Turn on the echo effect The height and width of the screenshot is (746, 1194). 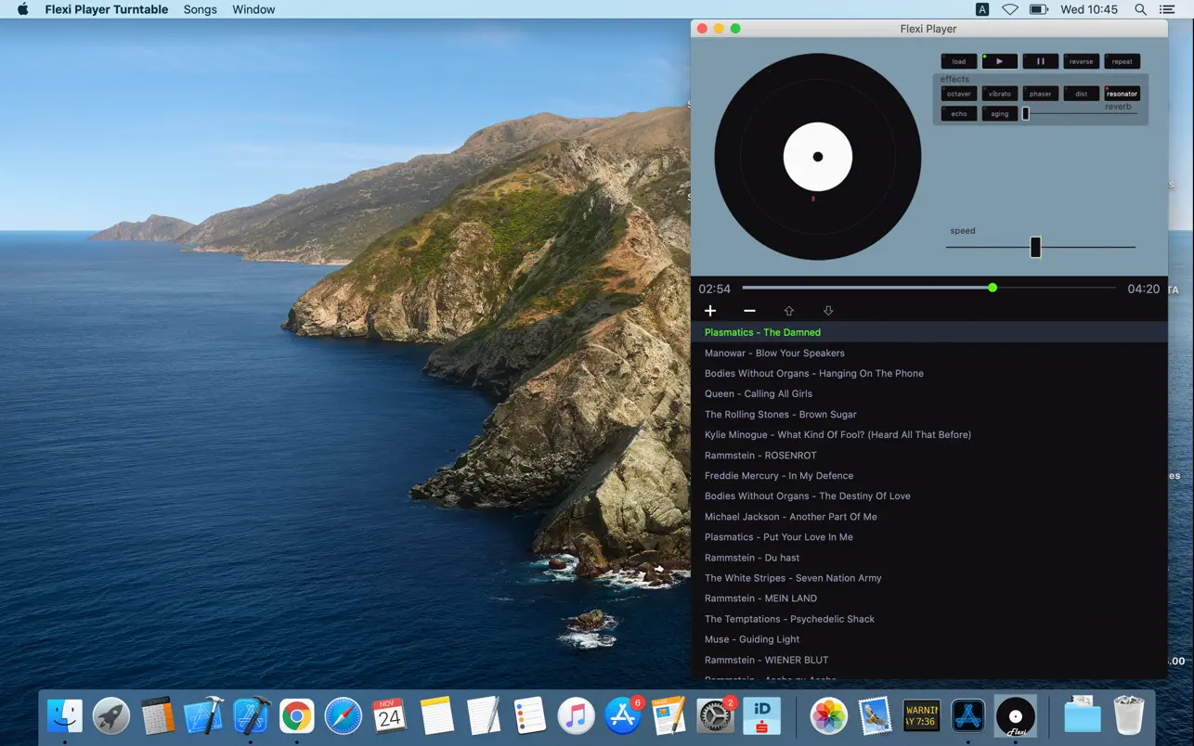959,114
